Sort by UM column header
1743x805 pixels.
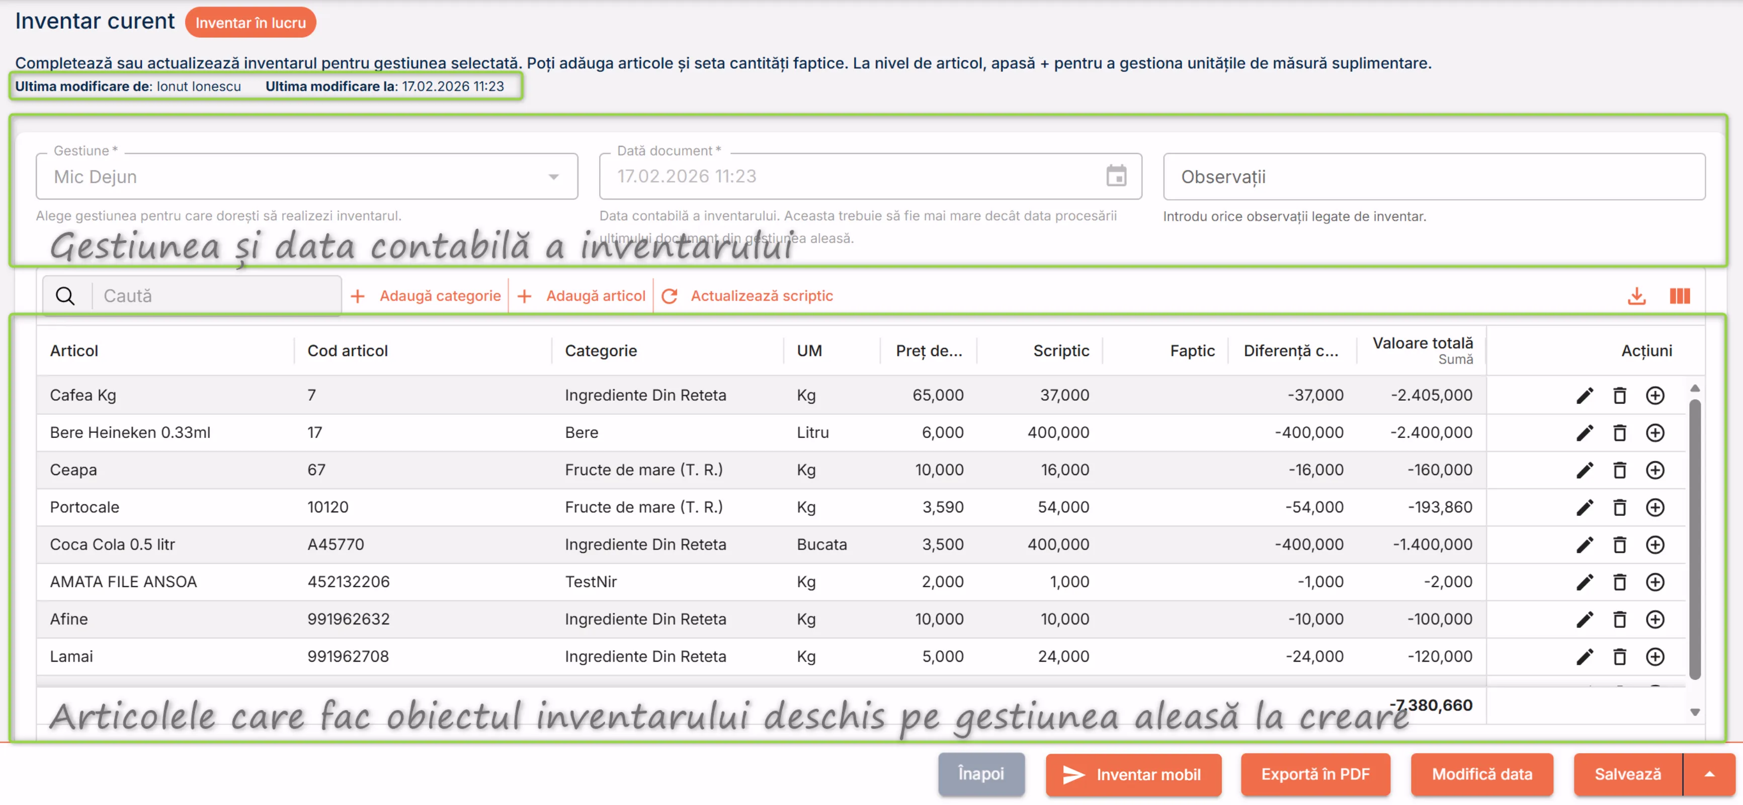[809, 350]
